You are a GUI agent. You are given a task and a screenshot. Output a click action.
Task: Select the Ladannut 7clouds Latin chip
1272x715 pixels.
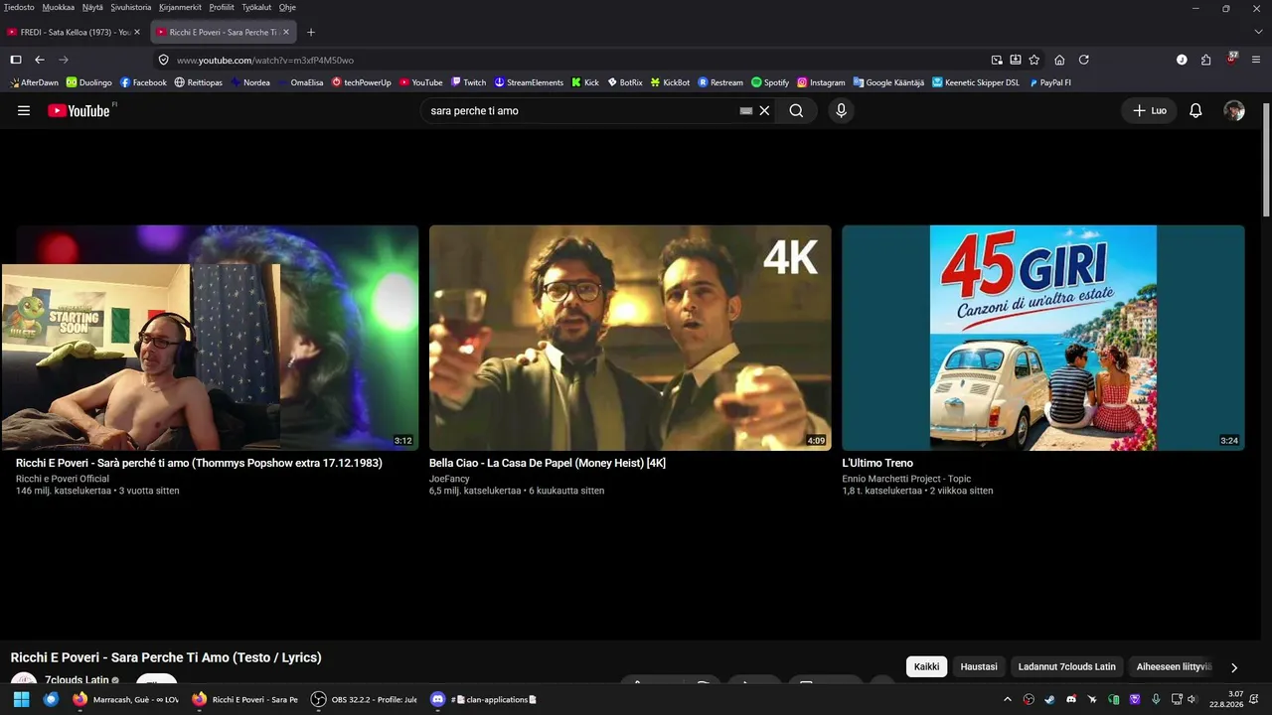click(1067, 667)
